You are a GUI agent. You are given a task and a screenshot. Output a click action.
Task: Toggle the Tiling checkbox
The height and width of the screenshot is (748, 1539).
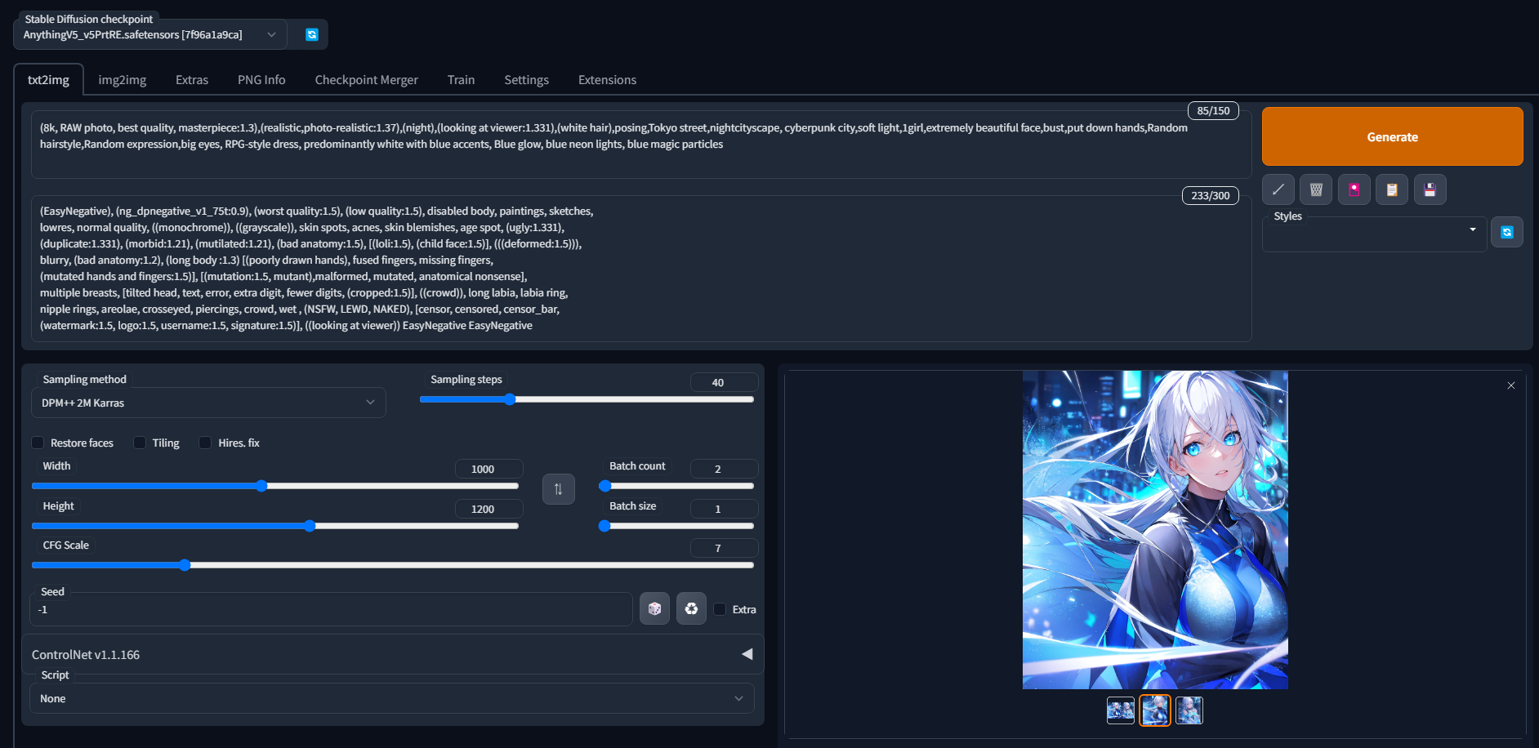click(x=140, y=443)
